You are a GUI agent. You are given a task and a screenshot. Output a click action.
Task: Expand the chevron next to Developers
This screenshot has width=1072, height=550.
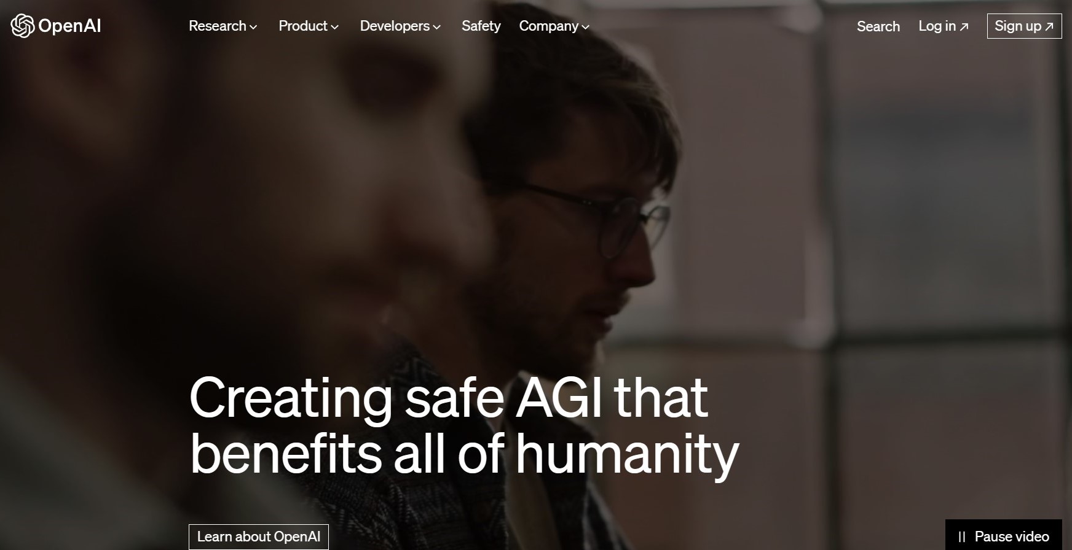(436, 27)
